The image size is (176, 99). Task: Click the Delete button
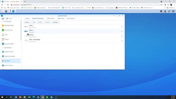[x=40, y=22]
